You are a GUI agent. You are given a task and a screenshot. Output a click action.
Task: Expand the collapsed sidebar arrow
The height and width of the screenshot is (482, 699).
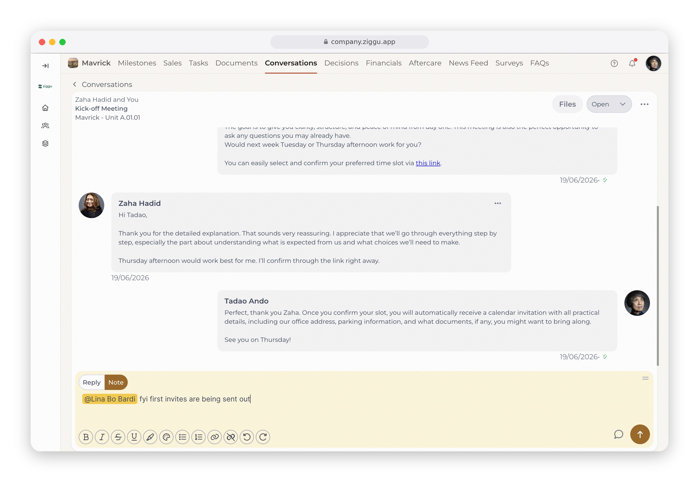pos(45,66)
